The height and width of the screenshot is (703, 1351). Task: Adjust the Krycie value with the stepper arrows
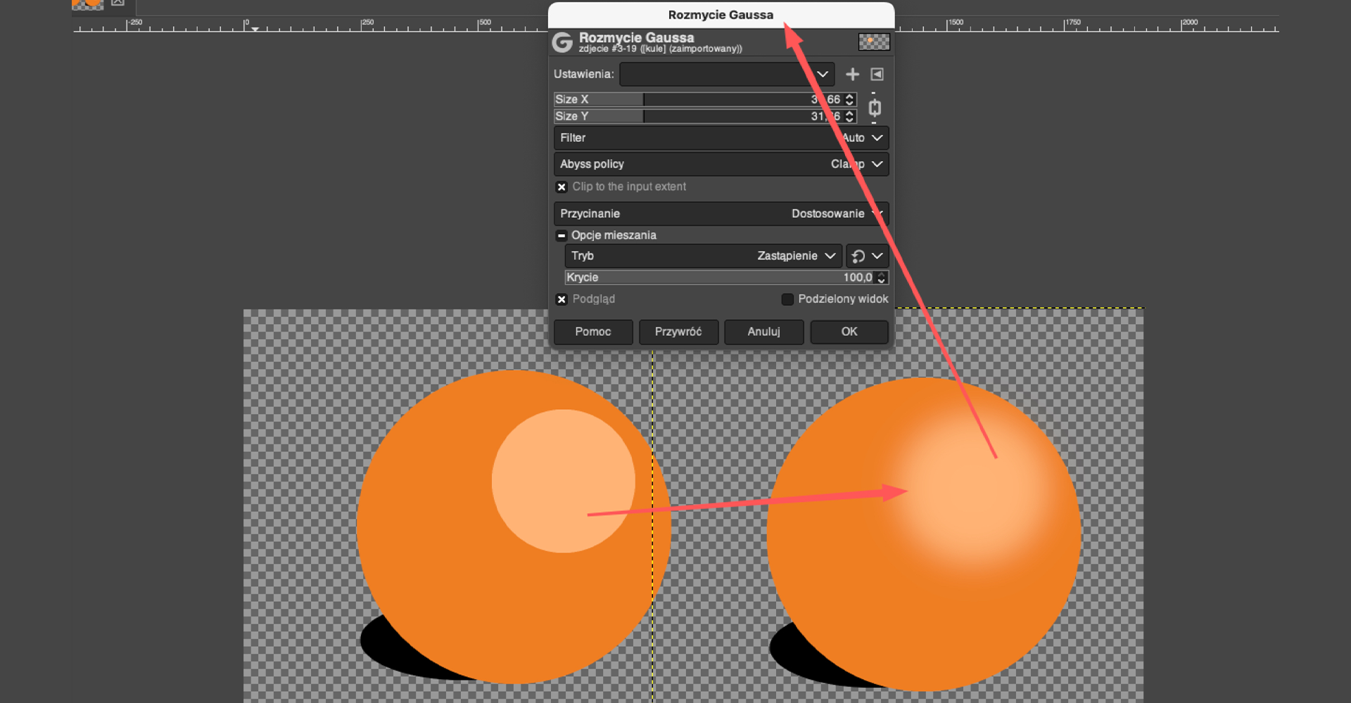click(x=882, y=278)
